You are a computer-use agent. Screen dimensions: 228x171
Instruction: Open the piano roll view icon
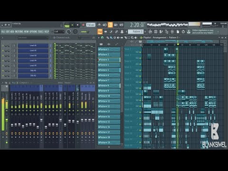[x=161, y=32]
